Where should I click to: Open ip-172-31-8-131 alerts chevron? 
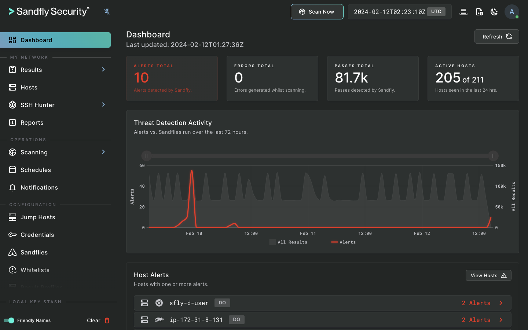(501, 320)
